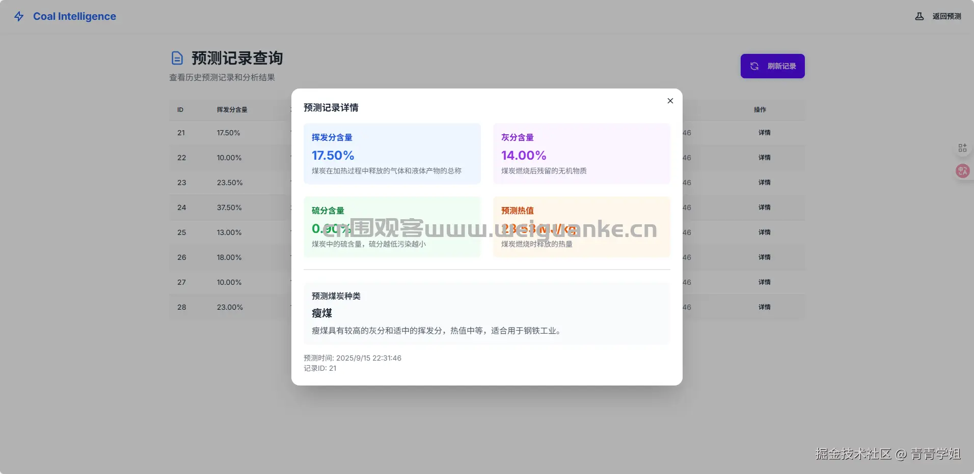The width and height of the screenshot is (974, 474).
Task: Open the 返回预测 link in the header
Action: tap(946, 16)
